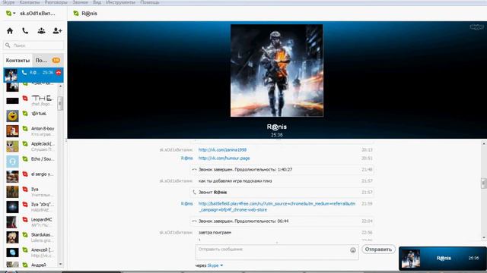The image size is (487, 273).
Task: Click chat history scroll up arrow
Action: (484, 143)
